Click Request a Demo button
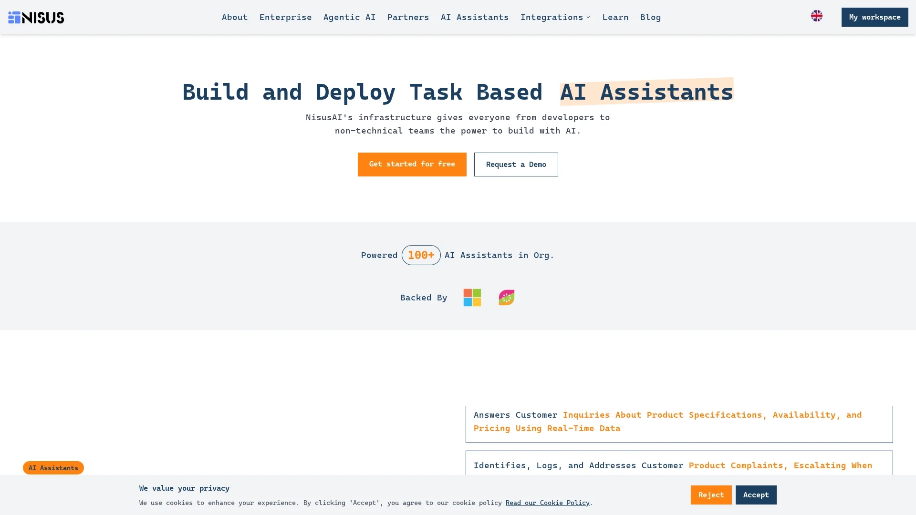This screenshot has width=916, height=515. click(516, 165)
